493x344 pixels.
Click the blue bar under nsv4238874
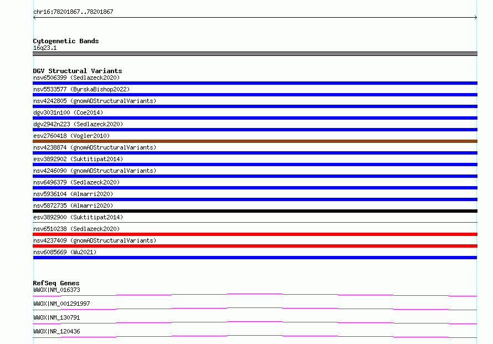pos(255,153)
